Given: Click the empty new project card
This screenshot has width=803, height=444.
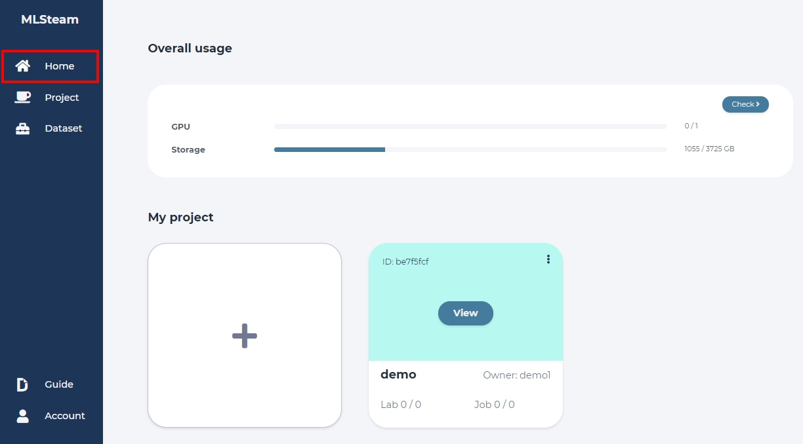Looking at the screenshot, I should (x=245, y=335).
